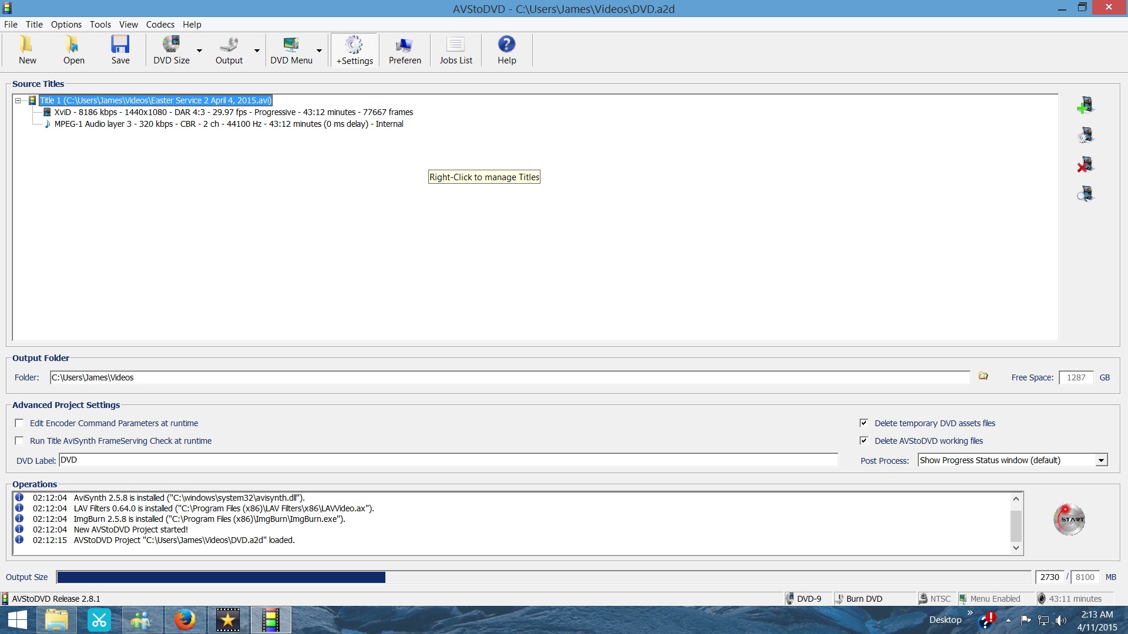Click the output Folder path field

509,377
